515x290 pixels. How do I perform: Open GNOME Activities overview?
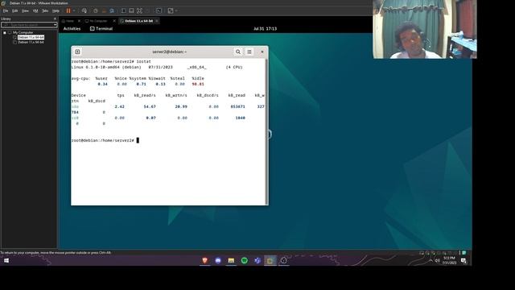pyautogui.click(x=72, y=29)
